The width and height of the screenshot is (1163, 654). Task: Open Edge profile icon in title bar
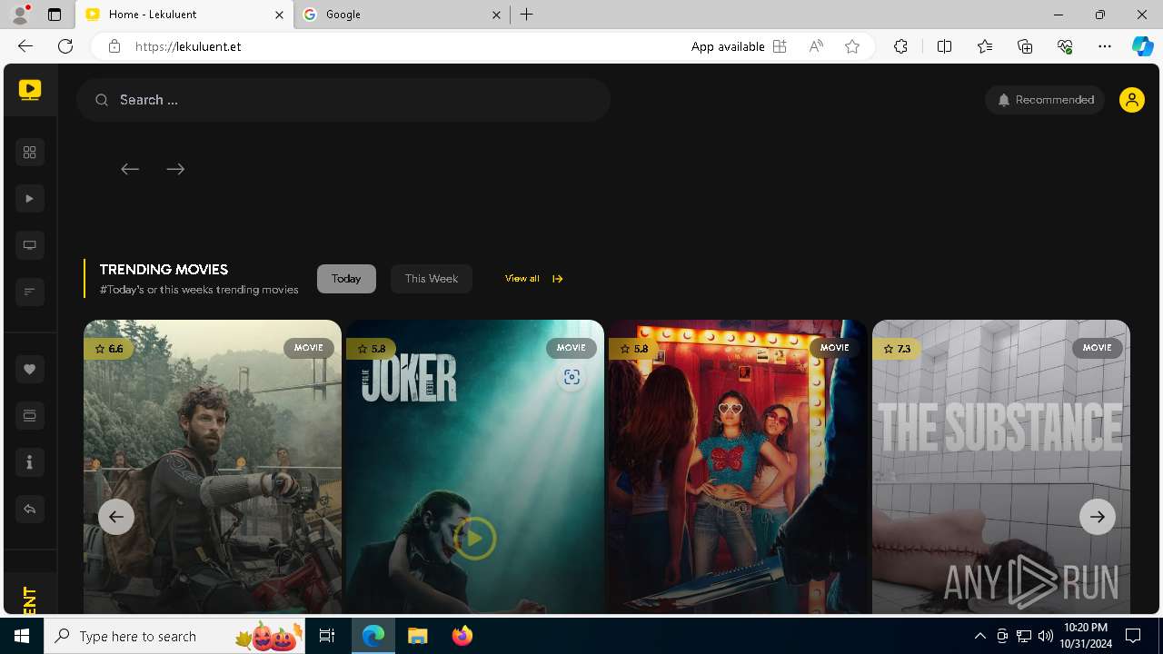[x=20, y=15]
